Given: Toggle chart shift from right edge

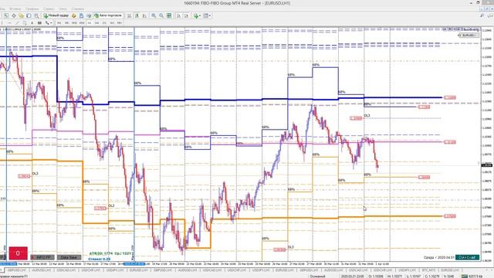Looking at the screenshot, I should (x=186, y=15).
